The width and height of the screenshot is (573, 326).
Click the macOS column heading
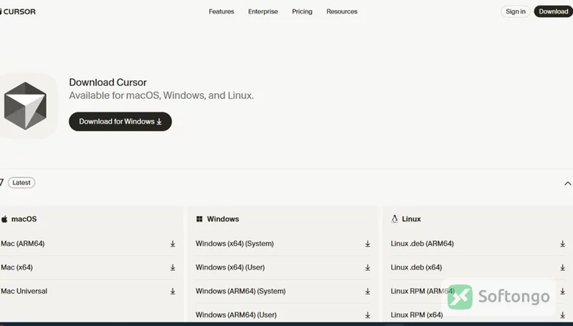point(24,219)
